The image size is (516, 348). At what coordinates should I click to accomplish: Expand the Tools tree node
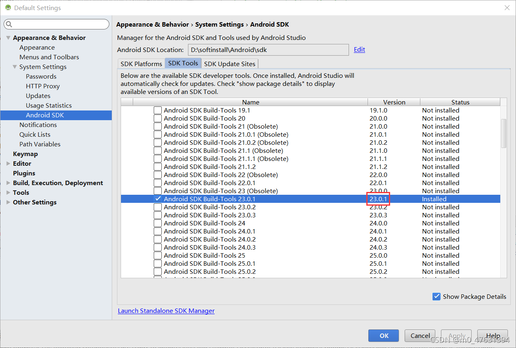point(8,192)
